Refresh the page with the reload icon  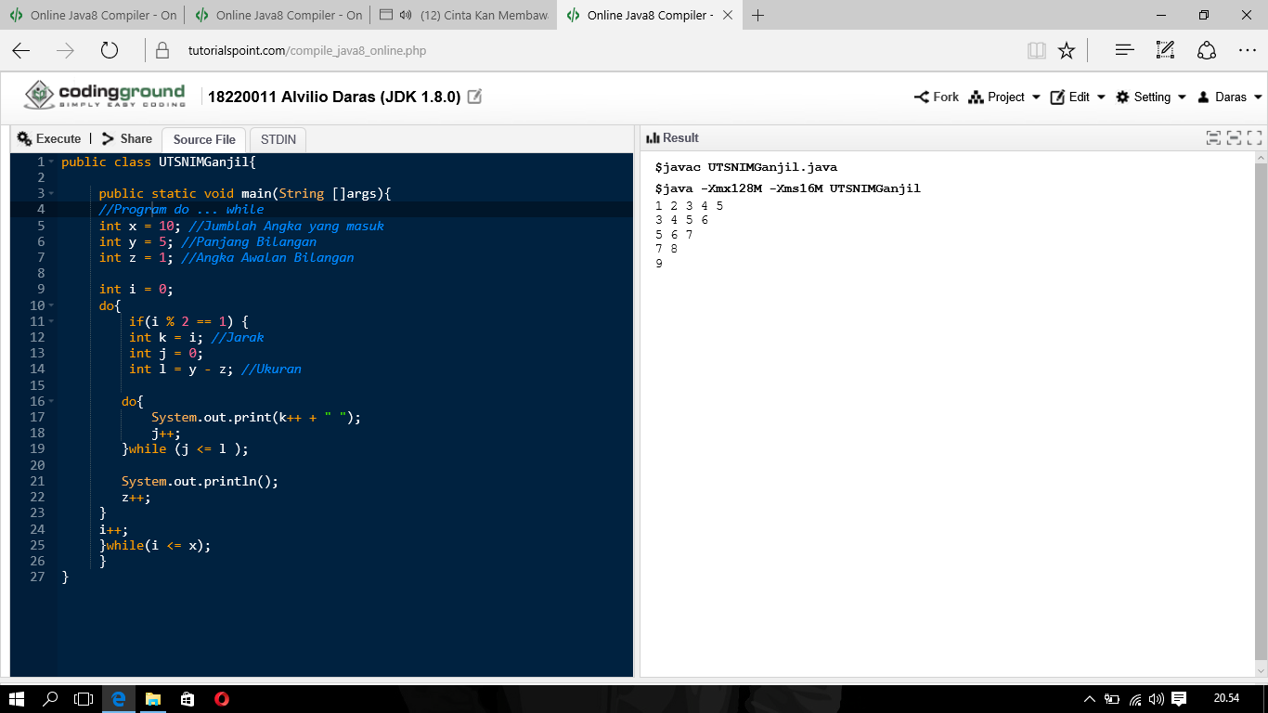pos(110,50)
